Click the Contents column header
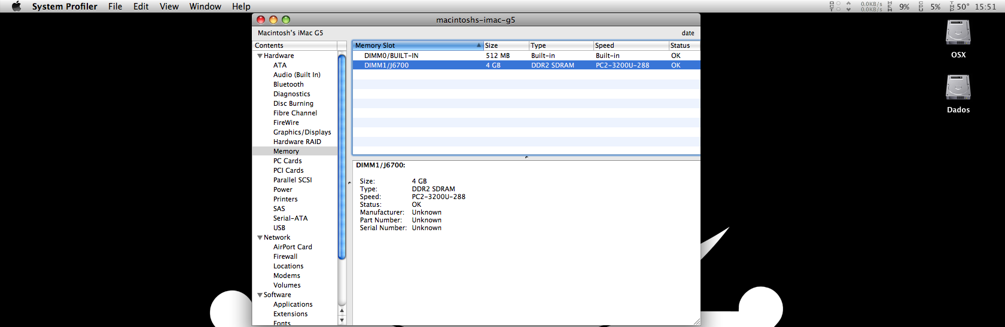This screenshot has height=327, width=1005. point(294,45)
